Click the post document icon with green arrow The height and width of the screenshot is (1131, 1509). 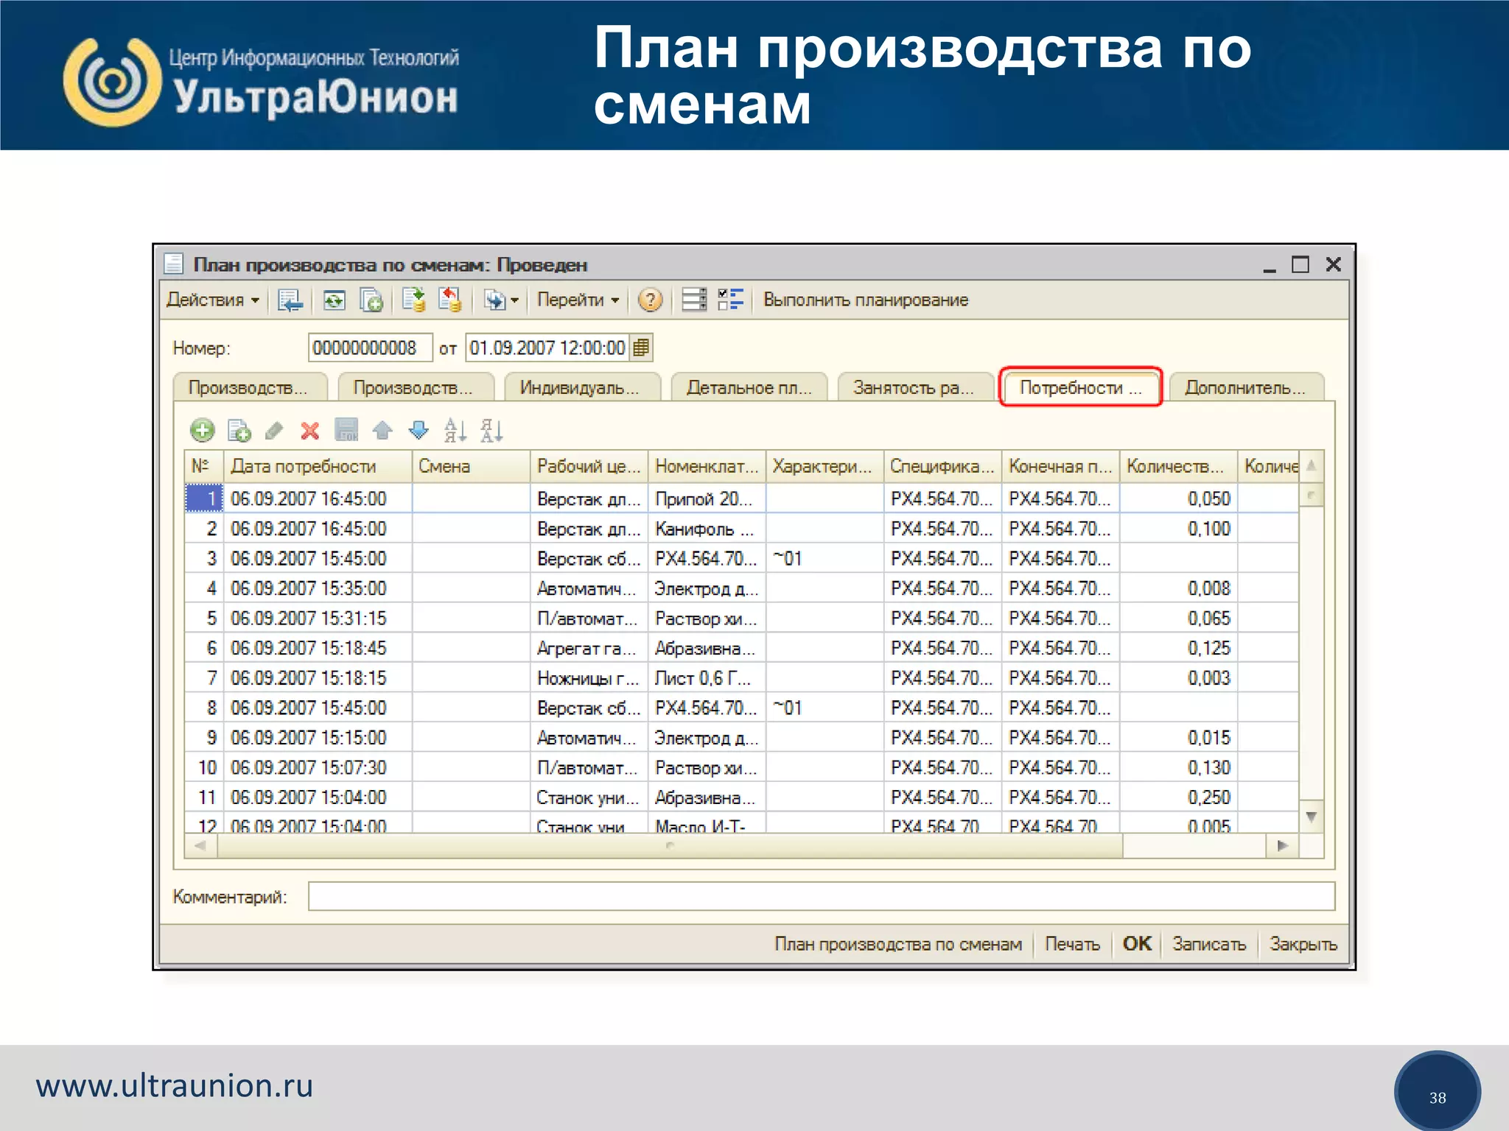click(x=414, y=300)
